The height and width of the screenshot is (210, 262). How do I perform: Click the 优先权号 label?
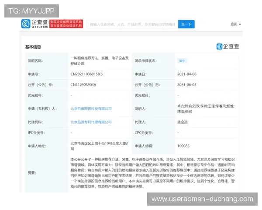(x=35, y=95)
